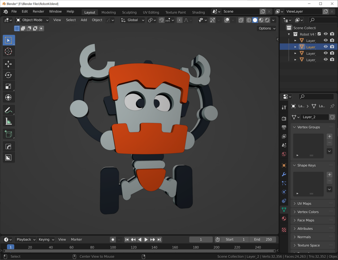Screen dimensions: 338x260
Task: Open the Render properties tab
Action: coord(284,119)
